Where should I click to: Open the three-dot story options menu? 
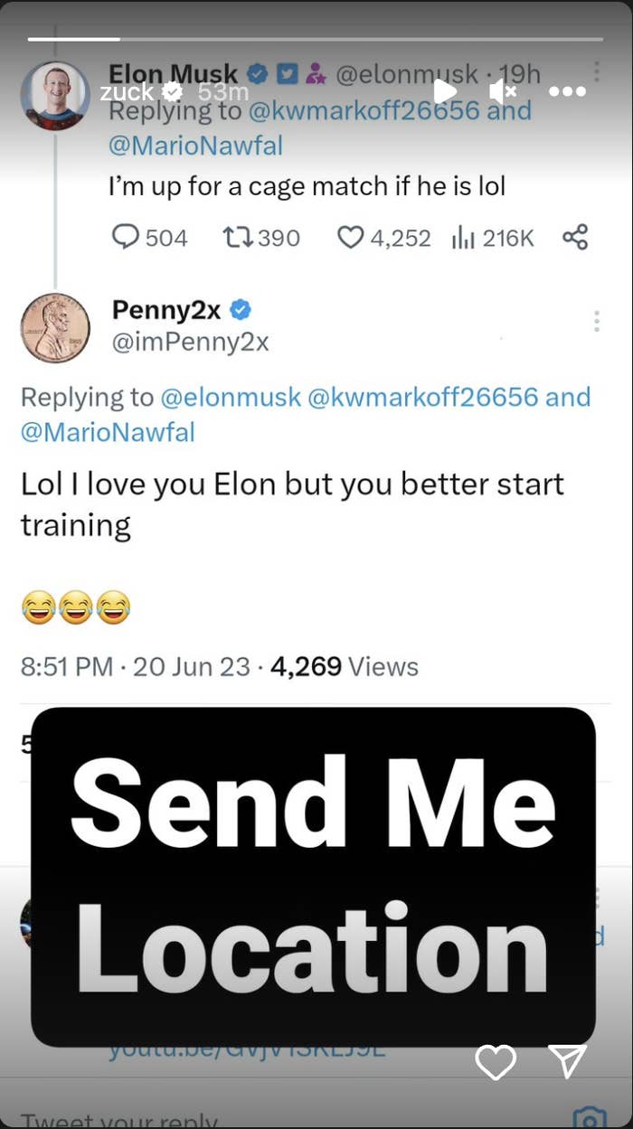567,91
